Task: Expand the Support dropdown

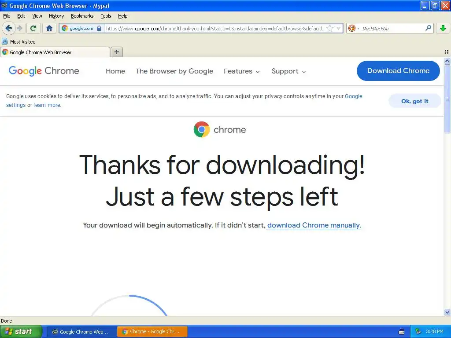Action: [288, 71]
